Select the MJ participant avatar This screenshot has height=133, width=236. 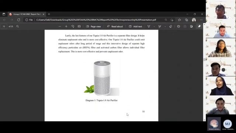[228, 124]
